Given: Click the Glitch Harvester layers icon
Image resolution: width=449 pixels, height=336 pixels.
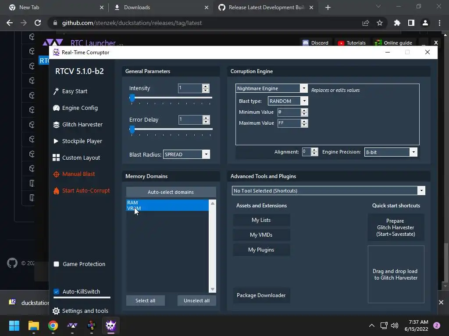Looking at the screenshot, I should pos(56,125).
